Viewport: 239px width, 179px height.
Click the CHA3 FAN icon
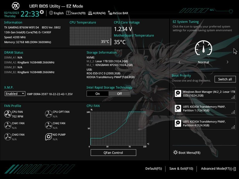pyautogui.click(x=8, y=137)
